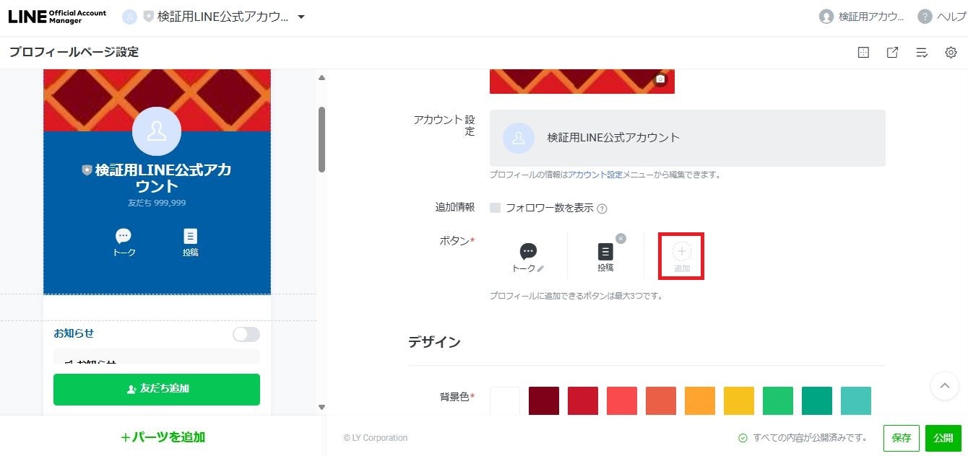
Task: Click the LINE Official Account Manager logo
Action: click(56, 16)
